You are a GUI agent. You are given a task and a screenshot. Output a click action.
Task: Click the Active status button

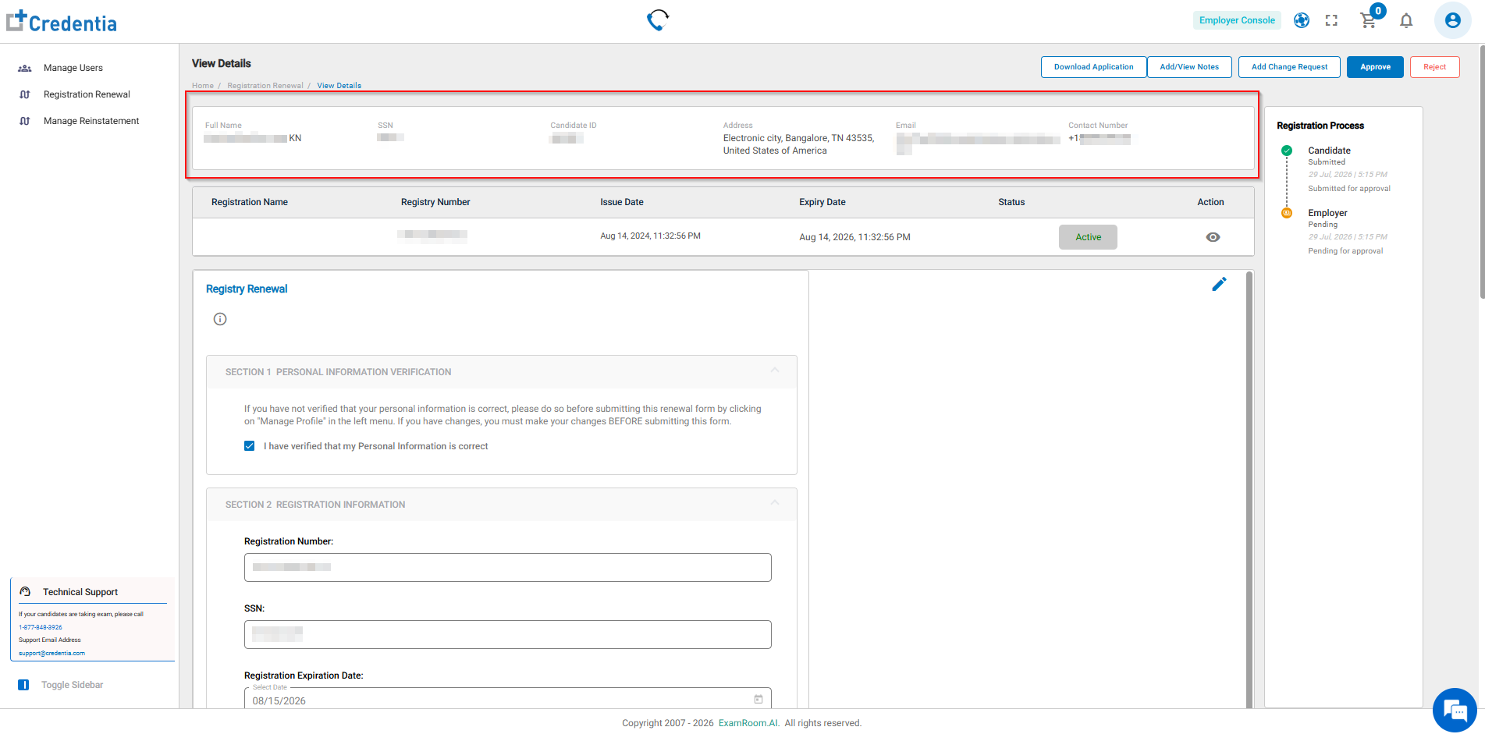[1088, 237]
